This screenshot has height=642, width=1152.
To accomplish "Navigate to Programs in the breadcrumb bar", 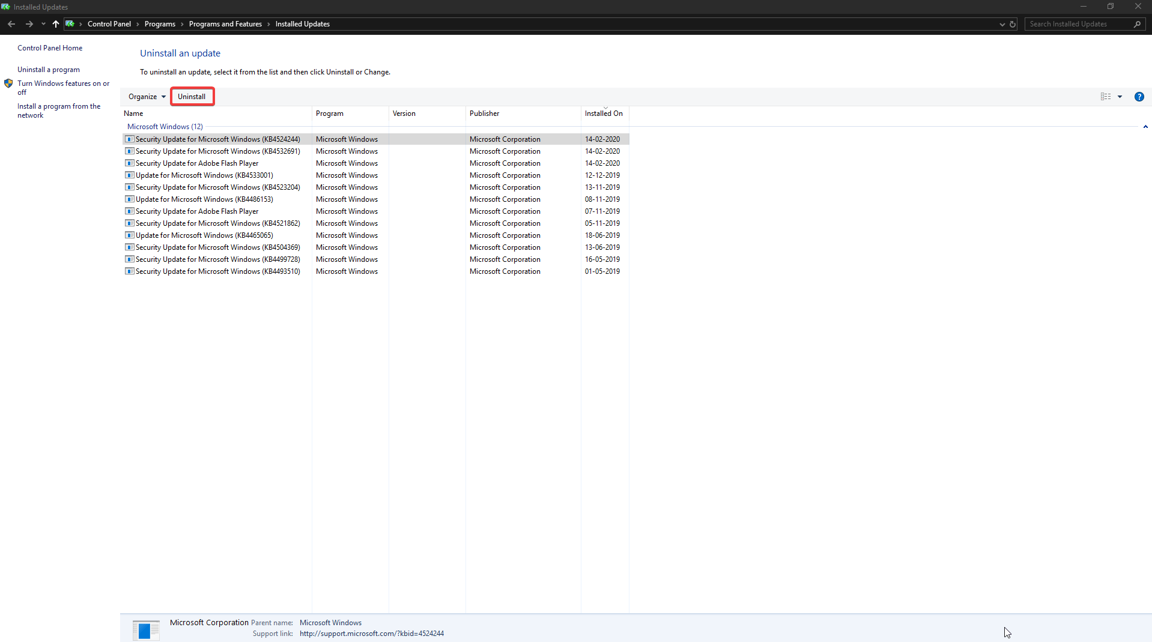I will (x=160, y=24).
